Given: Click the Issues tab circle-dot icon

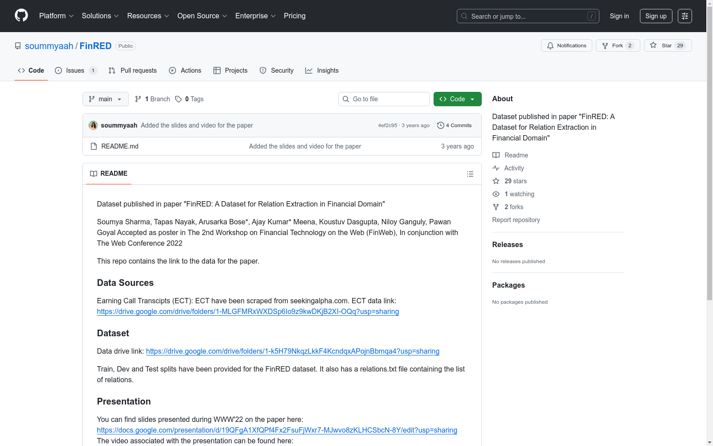Looking at the screenshot, I should [x=58, y=70].
